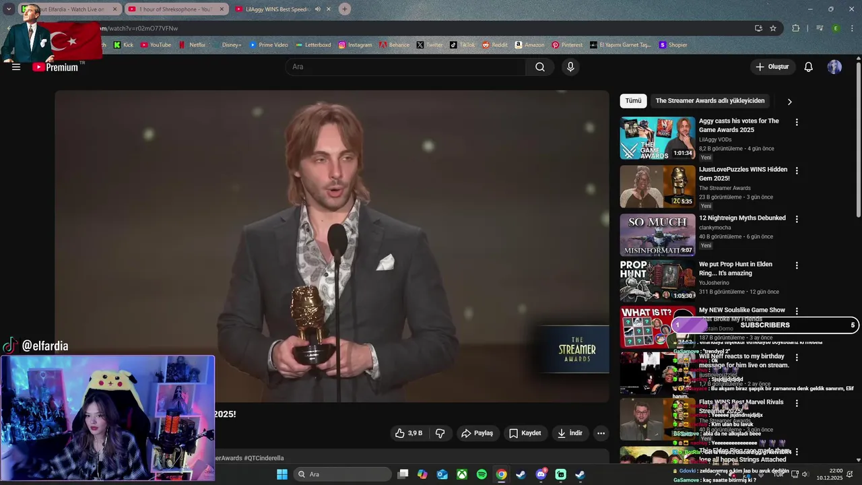The image size is (862, 485).
Task: Click the YouTube search input field
Action: click(406, 67)
